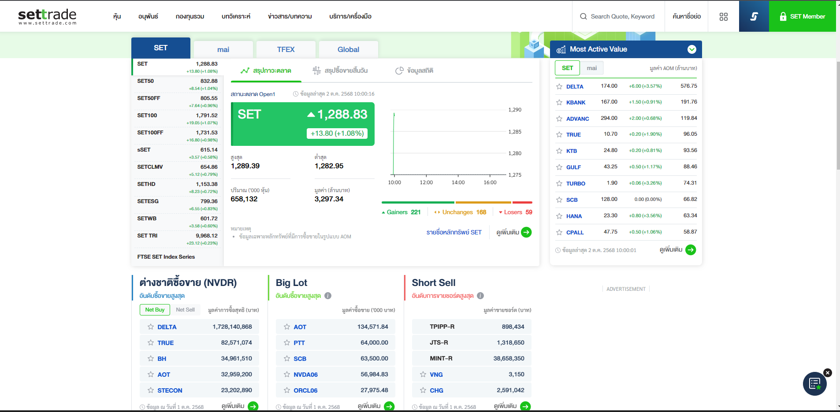
Task: Toggle Net Sell in NVDR section
Action: click(x=185, y=310)
